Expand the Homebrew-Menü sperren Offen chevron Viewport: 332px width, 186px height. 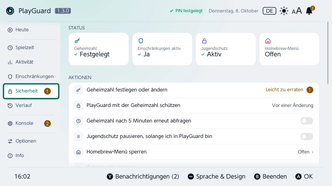point(313,152)
